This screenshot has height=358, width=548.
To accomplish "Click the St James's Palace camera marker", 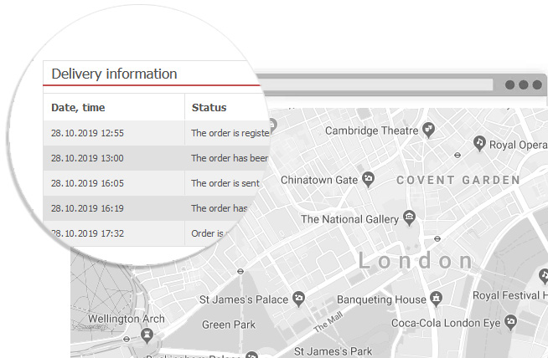I will click(x=298, y=299).
